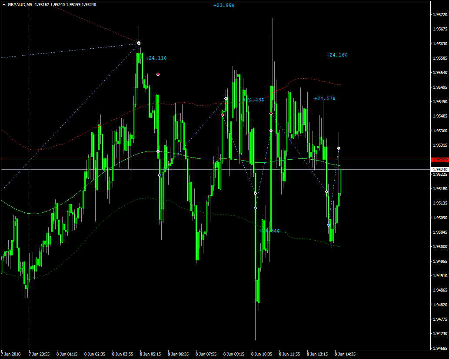This screenshot has width=449, height=359.
Task: Click the 1.95000 price scale label
Action: pos(440,247)
